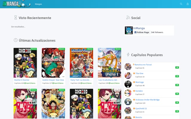Open the Mangas menu item
Image resolution: width=191 pixels, height=119 pixels.
(x=38, y=4)
